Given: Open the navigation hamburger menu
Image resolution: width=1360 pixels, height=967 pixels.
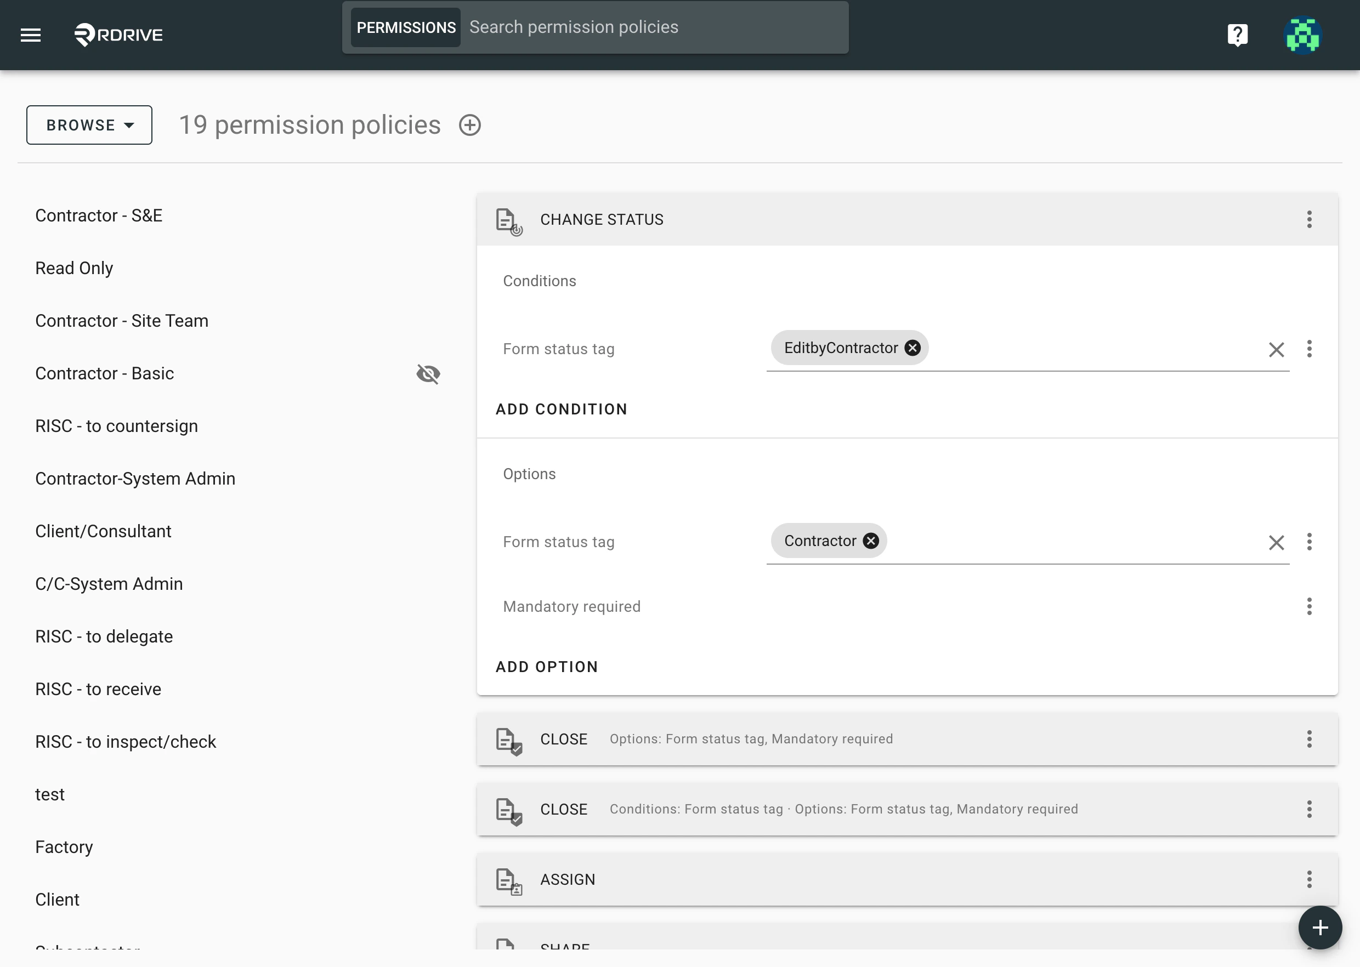Looking at the screenshot, I should (30, 35).
